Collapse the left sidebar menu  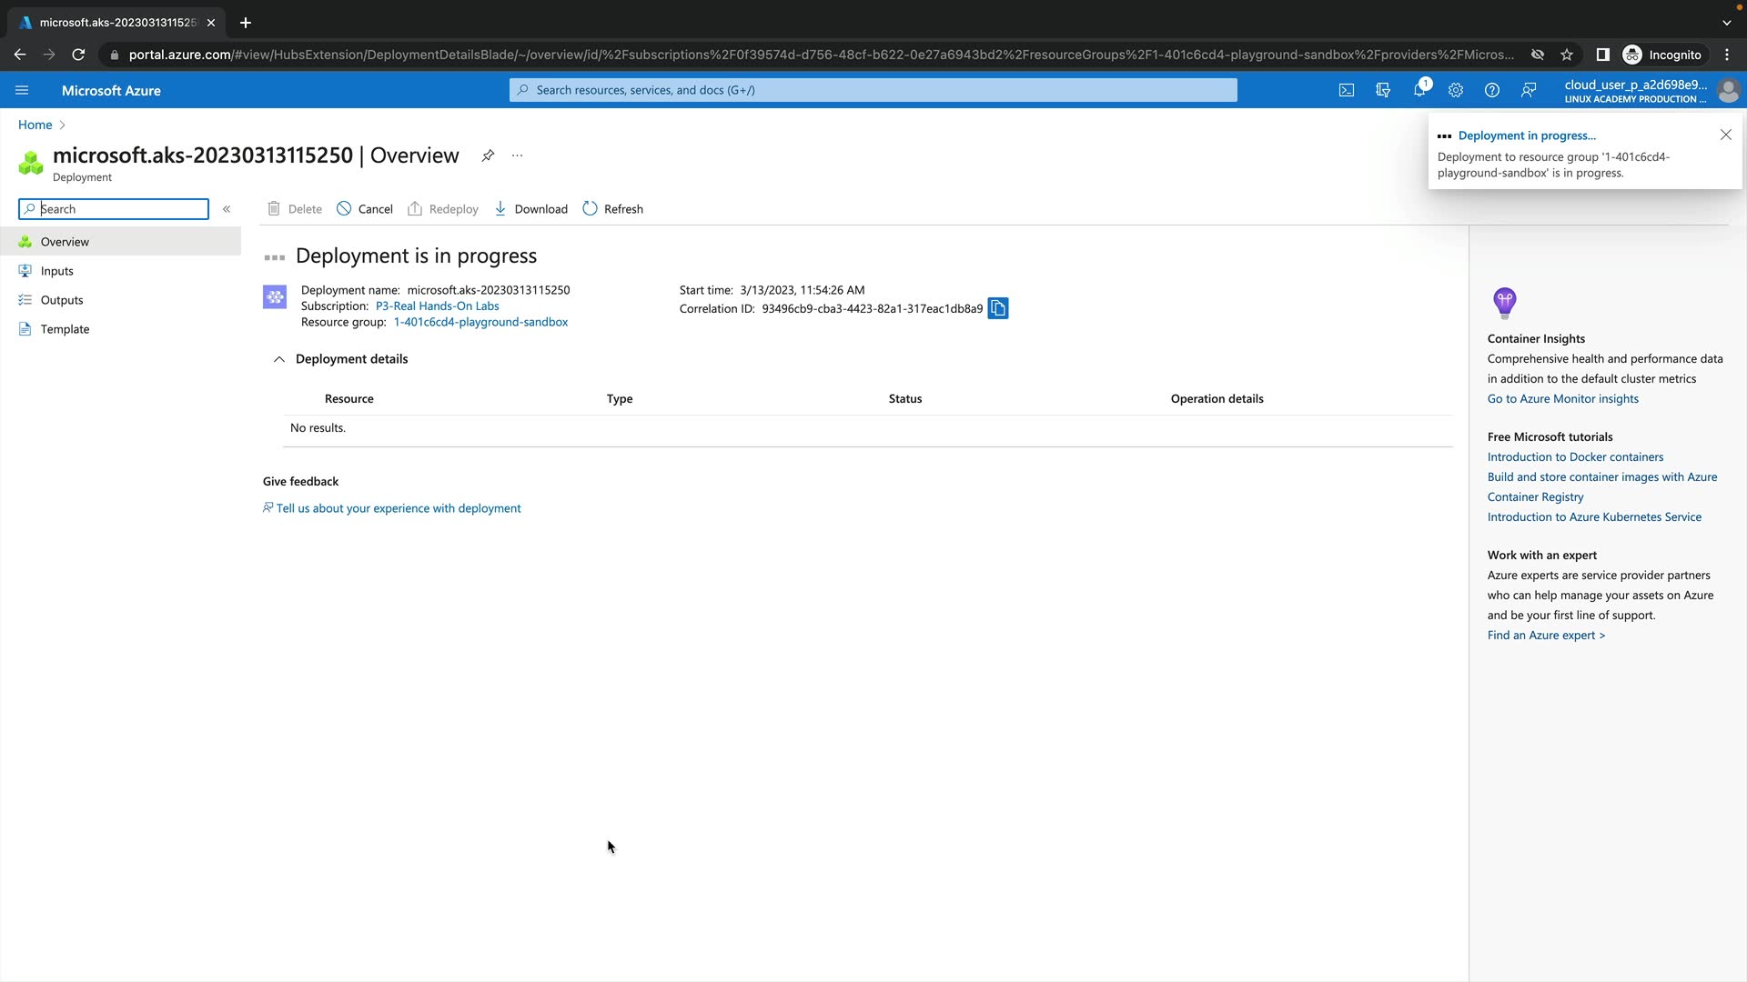pyautogui.click(x=227, y=209)
